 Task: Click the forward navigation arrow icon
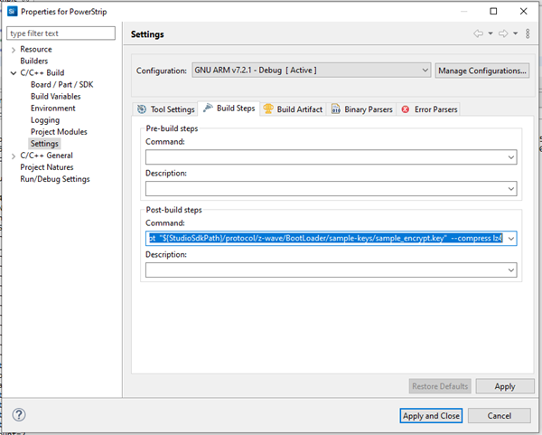502,33
